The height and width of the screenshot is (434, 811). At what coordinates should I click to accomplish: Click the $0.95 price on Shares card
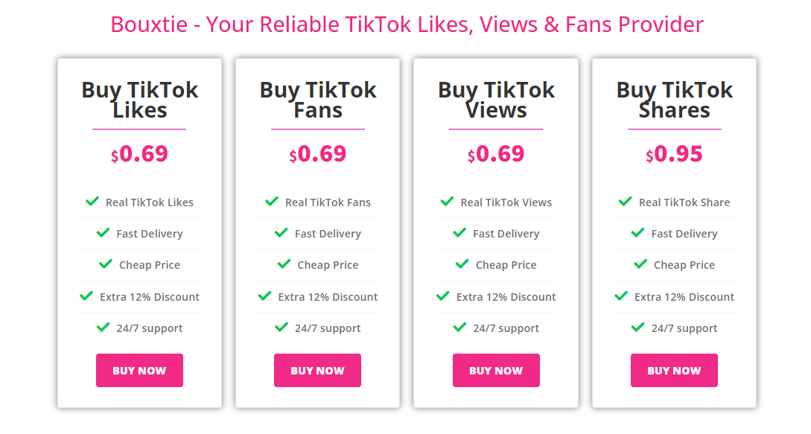tap(674, 153)
